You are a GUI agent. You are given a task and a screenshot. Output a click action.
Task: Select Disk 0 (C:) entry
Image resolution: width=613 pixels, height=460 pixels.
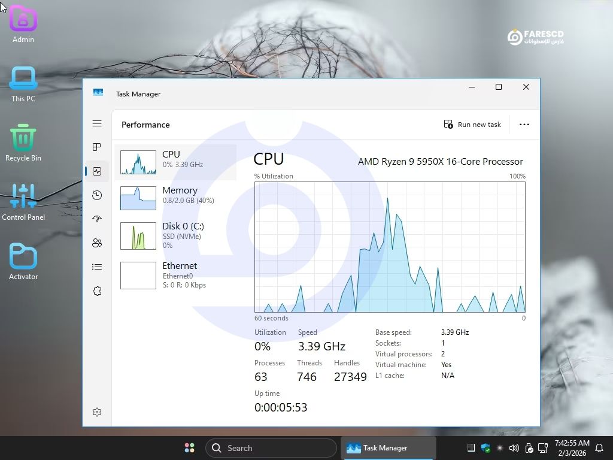click(x=175, y=236)
